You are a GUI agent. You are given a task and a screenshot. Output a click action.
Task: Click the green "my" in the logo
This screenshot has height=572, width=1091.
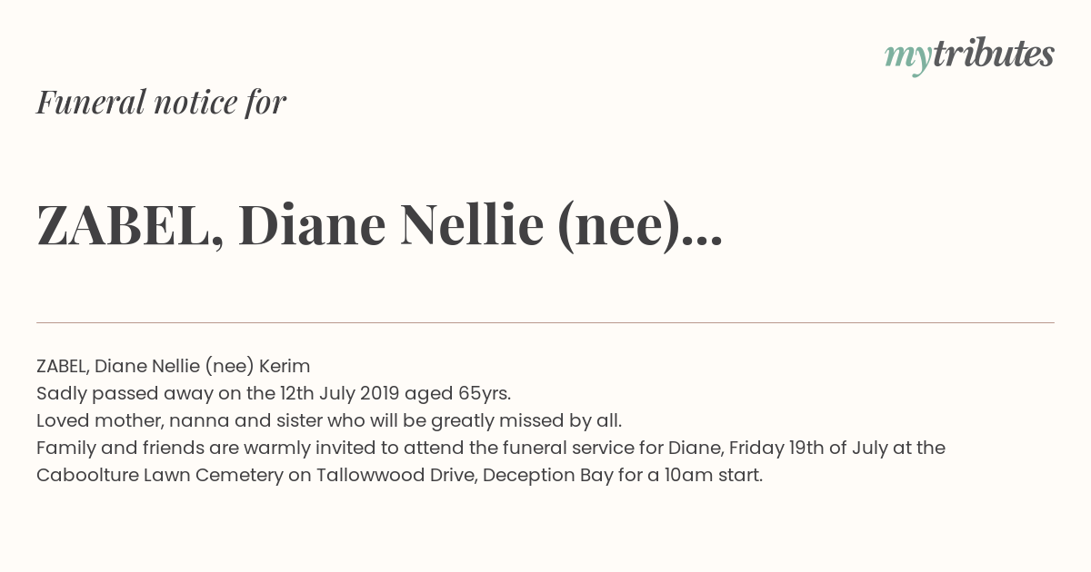click(907, 56)
